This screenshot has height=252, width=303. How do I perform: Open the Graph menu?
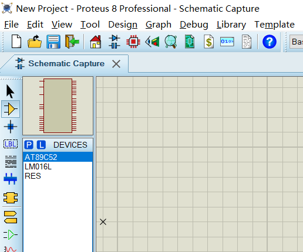[159, 25]
